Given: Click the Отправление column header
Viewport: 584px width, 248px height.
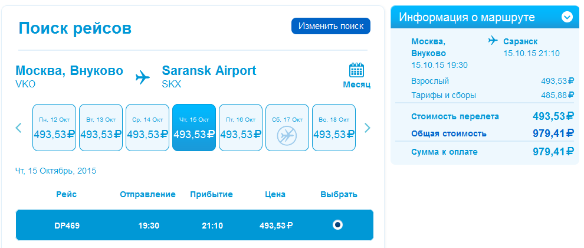Looking at the screenshot, I should point(147,194).
